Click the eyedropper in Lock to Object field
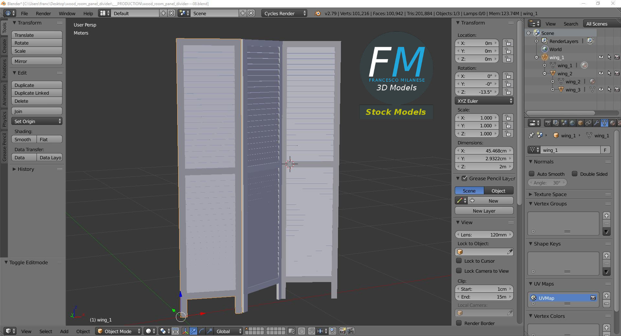The image size is (621, 336). [510, 252]
